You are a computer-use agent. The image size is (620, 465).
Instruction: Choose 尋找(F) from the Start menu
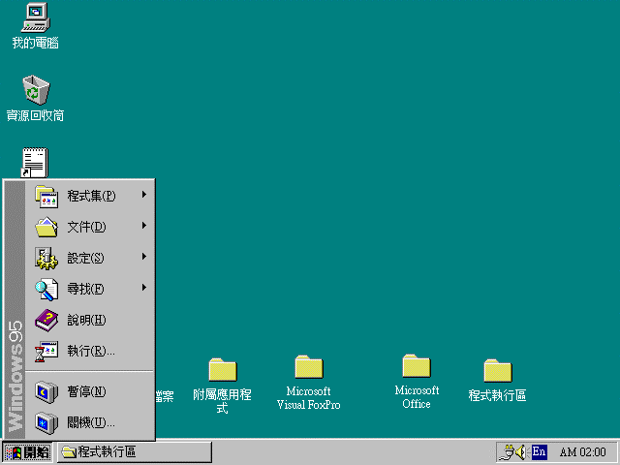point(89,289)
